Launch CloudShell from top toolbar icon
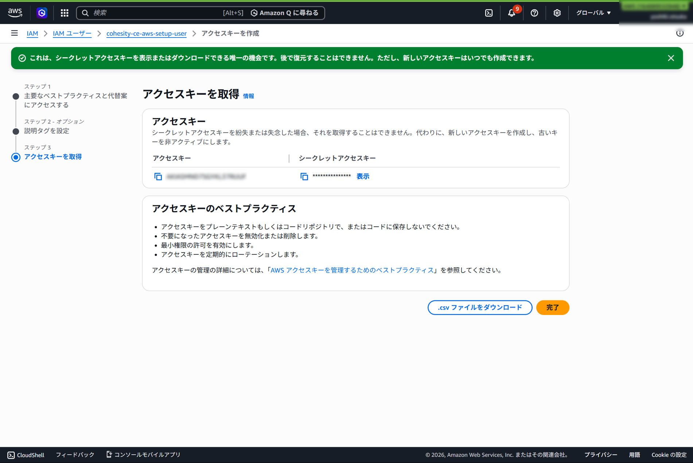The image size is (693, 463). point(489,13)
